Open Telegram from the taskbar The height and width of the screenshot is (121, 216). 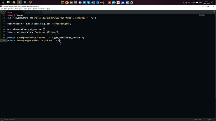(x=84, y=2)
